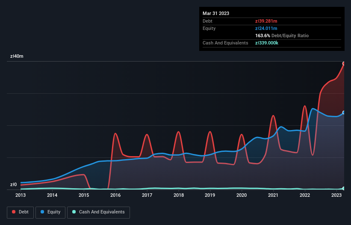This screenshot has height=225, width=351.
Task: Click the Equity row label in tooltip
Action: click(209, 28)
